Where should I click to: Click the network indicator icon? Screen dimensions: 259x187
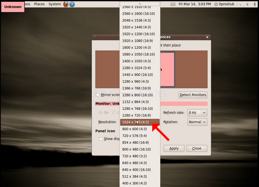click(x=241, y=5)
